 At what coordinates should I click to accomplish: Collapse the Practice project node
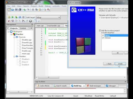point(11,34)
